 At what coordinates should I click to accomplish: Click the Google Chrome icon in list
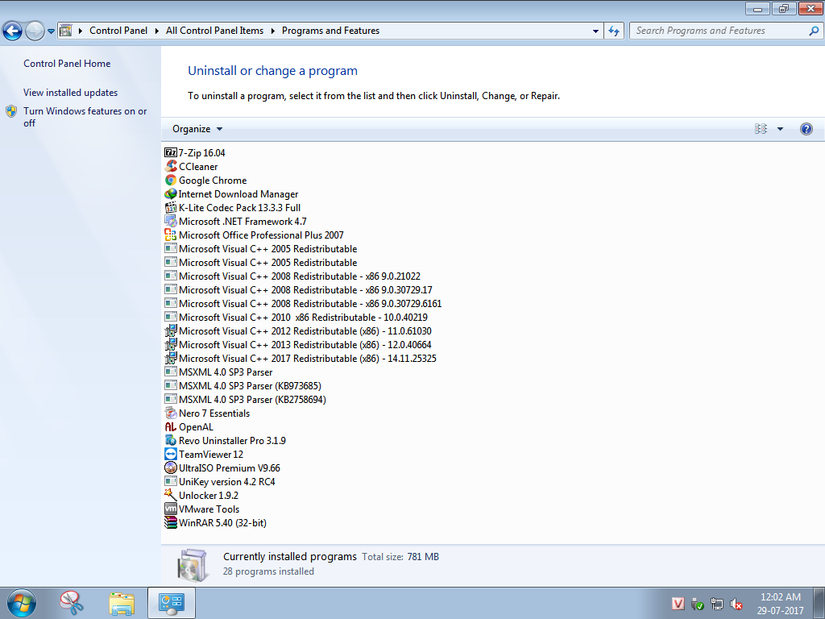tap(171, 180)
